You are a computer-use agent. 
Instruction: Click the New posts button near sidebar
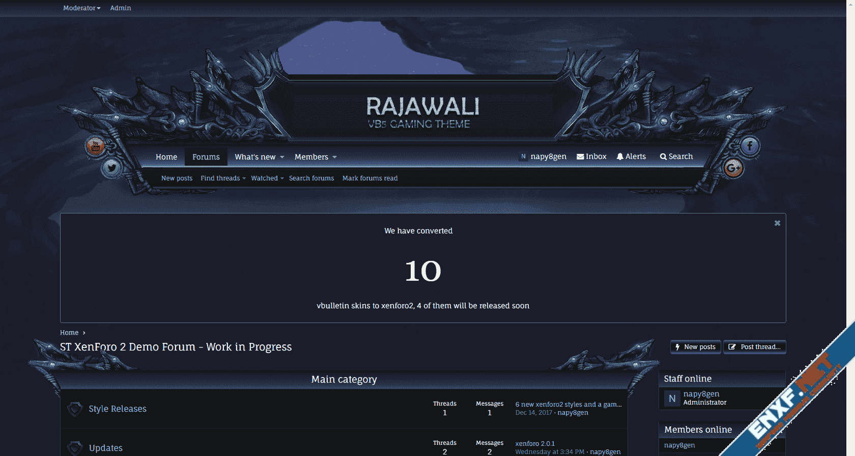[x=695, y=347]
